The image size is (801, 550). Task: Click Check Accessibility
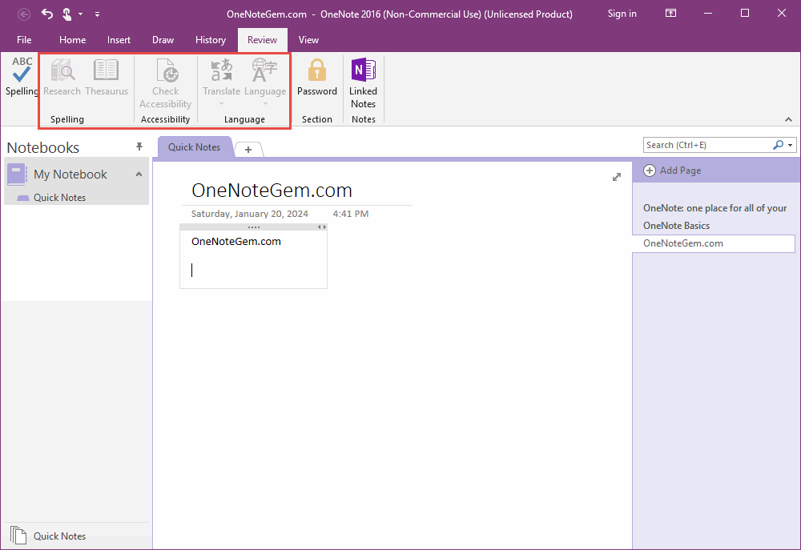tap(165, 83)
